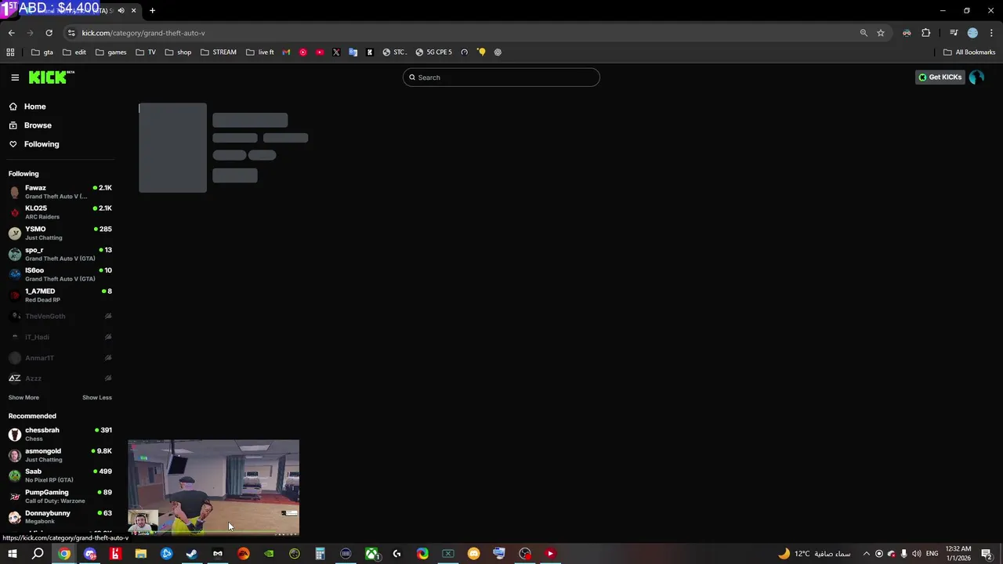Open All Bookmarks folder
The image size is (1003, 564).
point(969,52)
